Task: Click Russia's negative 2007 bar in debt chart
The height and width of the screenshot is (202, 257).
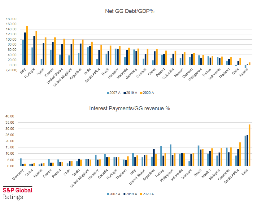Action: 246,66
